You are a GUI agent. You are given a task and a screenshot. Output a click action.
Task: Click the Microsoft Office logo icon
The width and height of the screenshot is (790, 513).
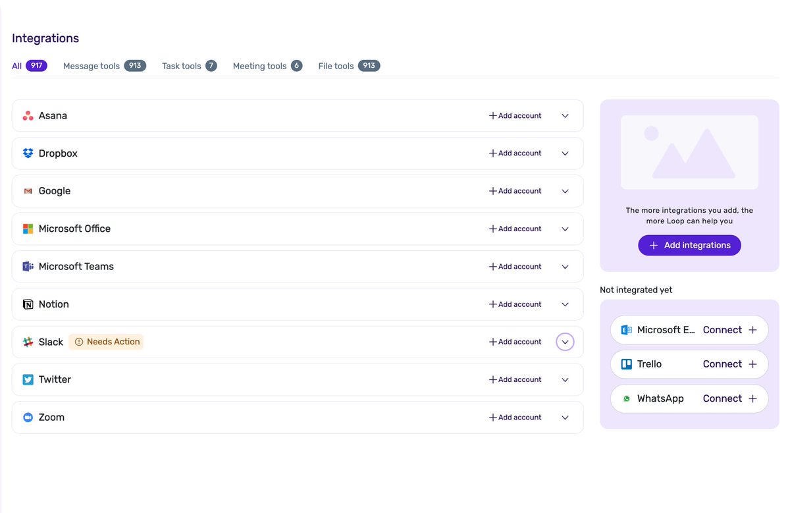tap(28, 229)
